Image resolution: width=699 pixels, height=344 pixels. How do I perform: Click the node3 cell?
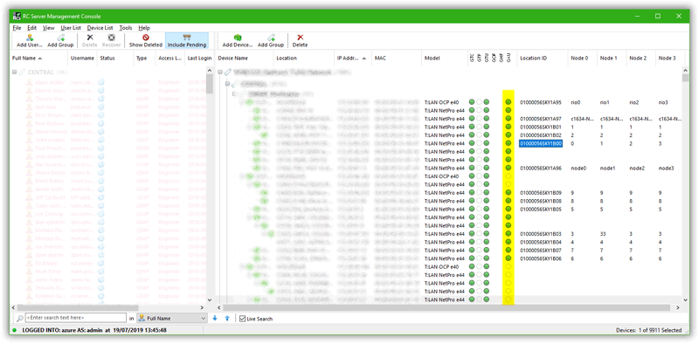pyautogui.click(x=666, y=168)
